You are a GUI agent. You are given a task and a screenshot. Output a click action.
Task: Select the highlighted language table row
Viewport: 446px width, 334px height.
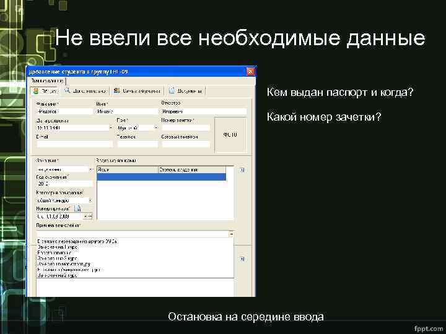pos(162,177)
